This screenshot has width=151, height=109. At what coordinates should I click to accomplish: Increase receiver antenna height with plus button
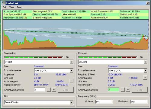[x=128, y=90]
